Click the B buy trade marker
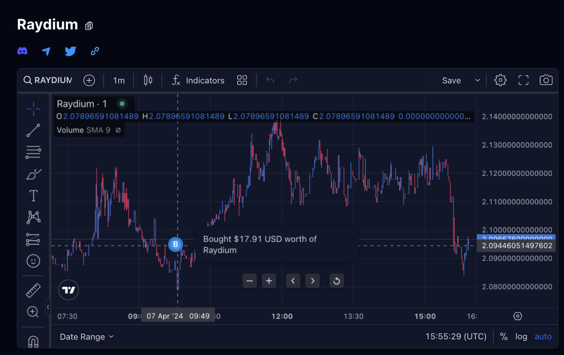Viewport: 564px width, 355px height. click(176, 244)
